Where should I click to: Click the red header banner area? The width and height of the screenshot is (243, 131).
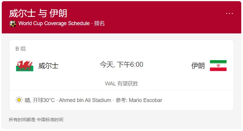[x=122, y=17]
